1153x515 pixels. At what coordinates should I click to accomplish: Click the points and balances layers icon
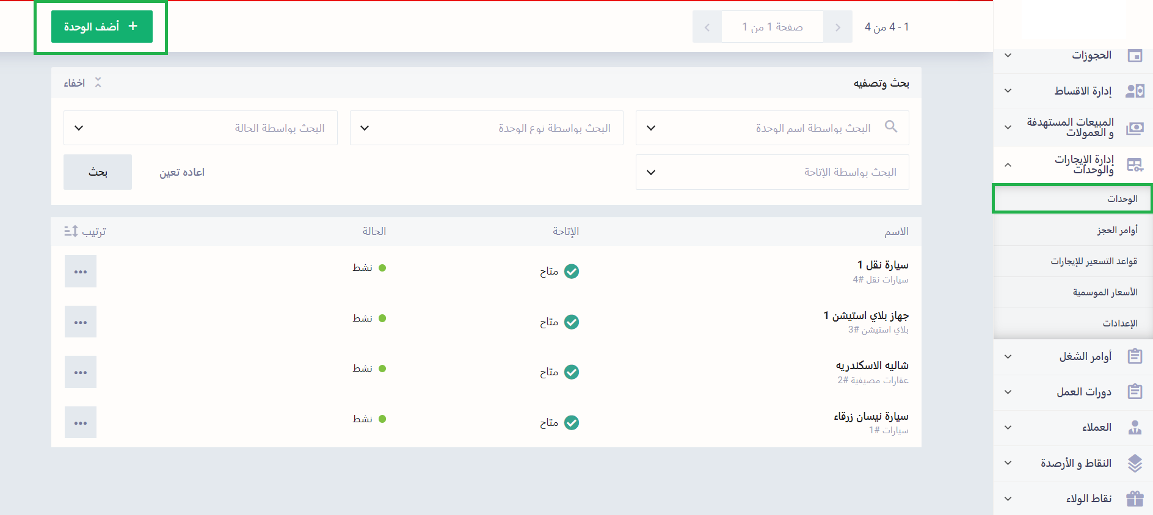coord(1135,463)
